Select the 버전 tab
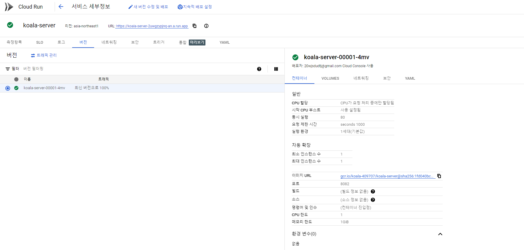The height and width of the screenshot is (250, 524). tap(83, 42)
